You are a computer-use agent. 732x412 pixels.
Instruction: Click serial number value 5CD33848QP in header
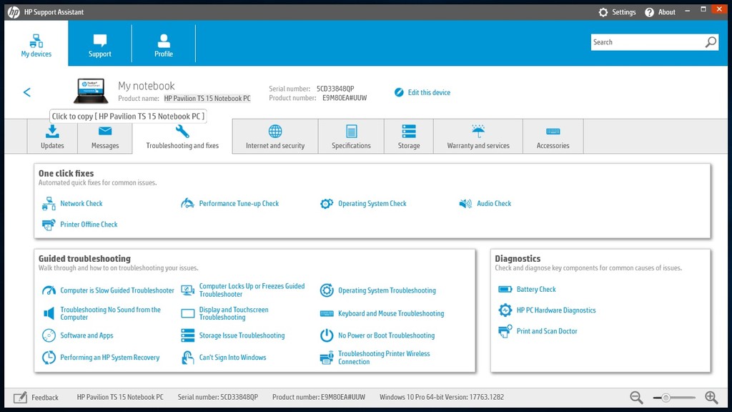point(335,89)
